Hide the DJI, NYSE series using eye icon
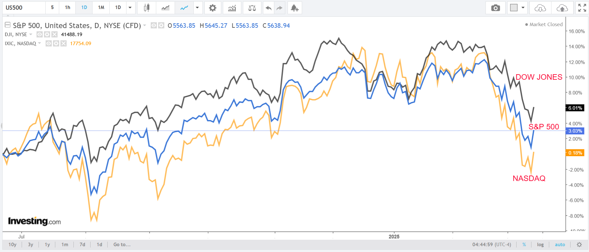 pyautogui.click(x=39, y=35)
